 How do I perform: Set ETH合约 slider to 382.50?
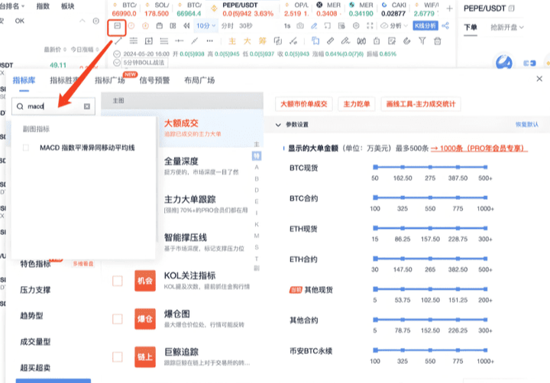click(x=458, y=259)
